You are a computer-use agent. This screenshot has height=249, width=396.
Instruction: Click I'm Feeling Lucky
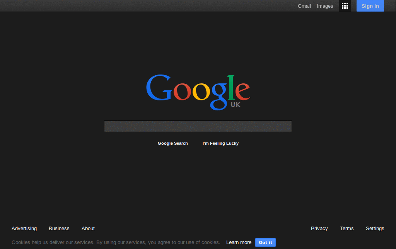coord(220,143)
